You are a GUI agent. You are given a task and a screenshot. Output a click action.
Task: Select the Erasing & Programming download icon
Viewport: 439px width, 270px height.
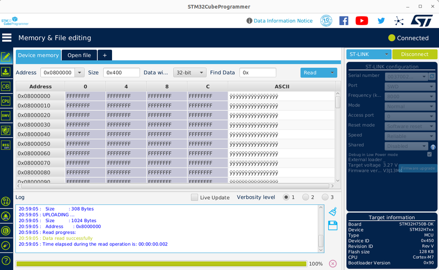click(6, 71)
